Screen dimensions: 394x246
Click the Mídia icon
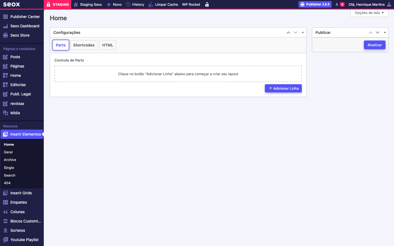click(5, 113)
